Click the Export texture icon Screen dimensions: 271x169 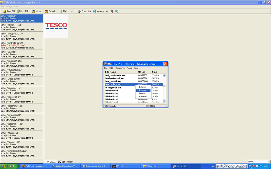coord(46,11)
